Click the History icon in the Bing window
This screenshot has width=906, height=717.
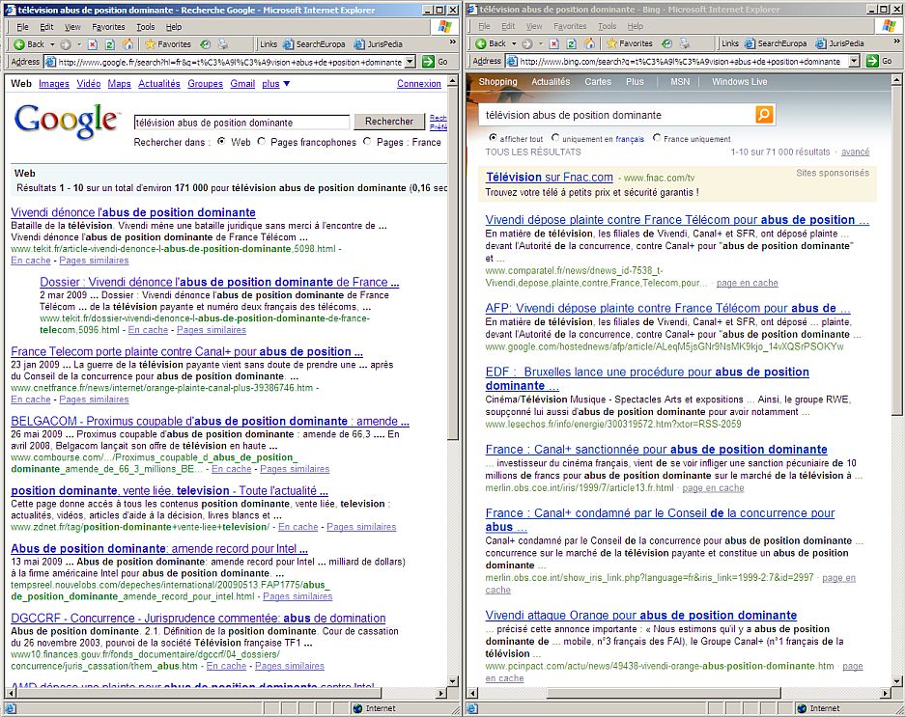666,43
